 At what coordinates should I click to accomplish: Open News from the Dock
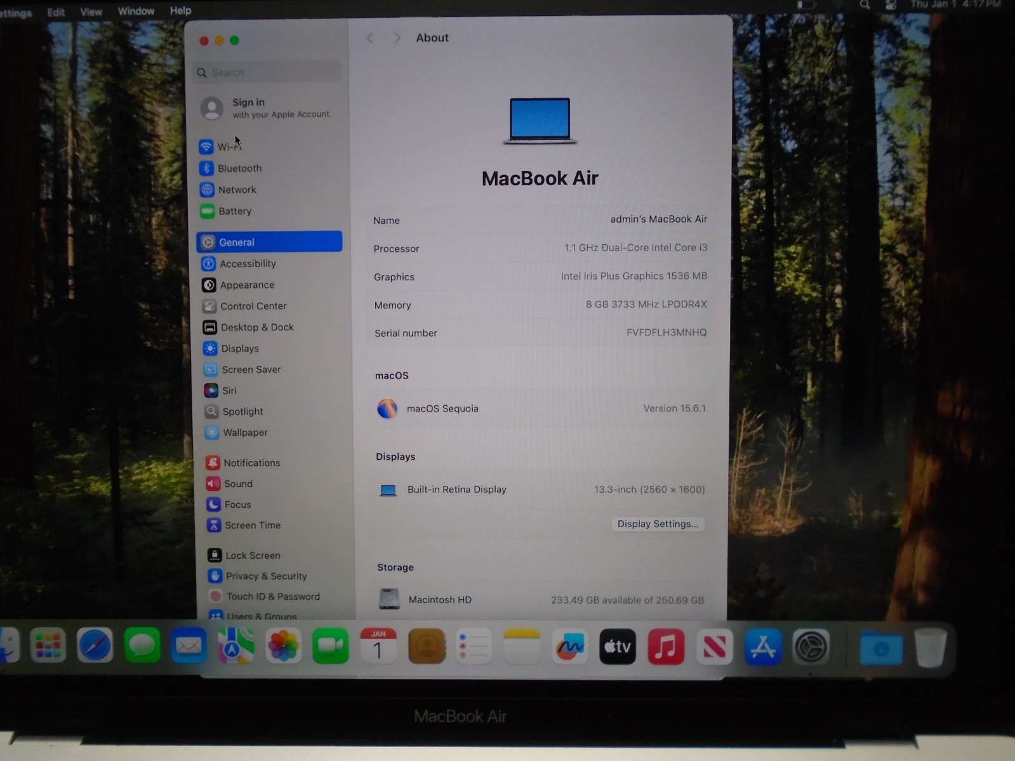714,647
